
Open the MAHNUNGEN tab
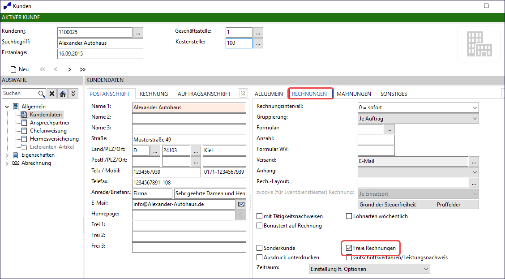pos(354,94)
